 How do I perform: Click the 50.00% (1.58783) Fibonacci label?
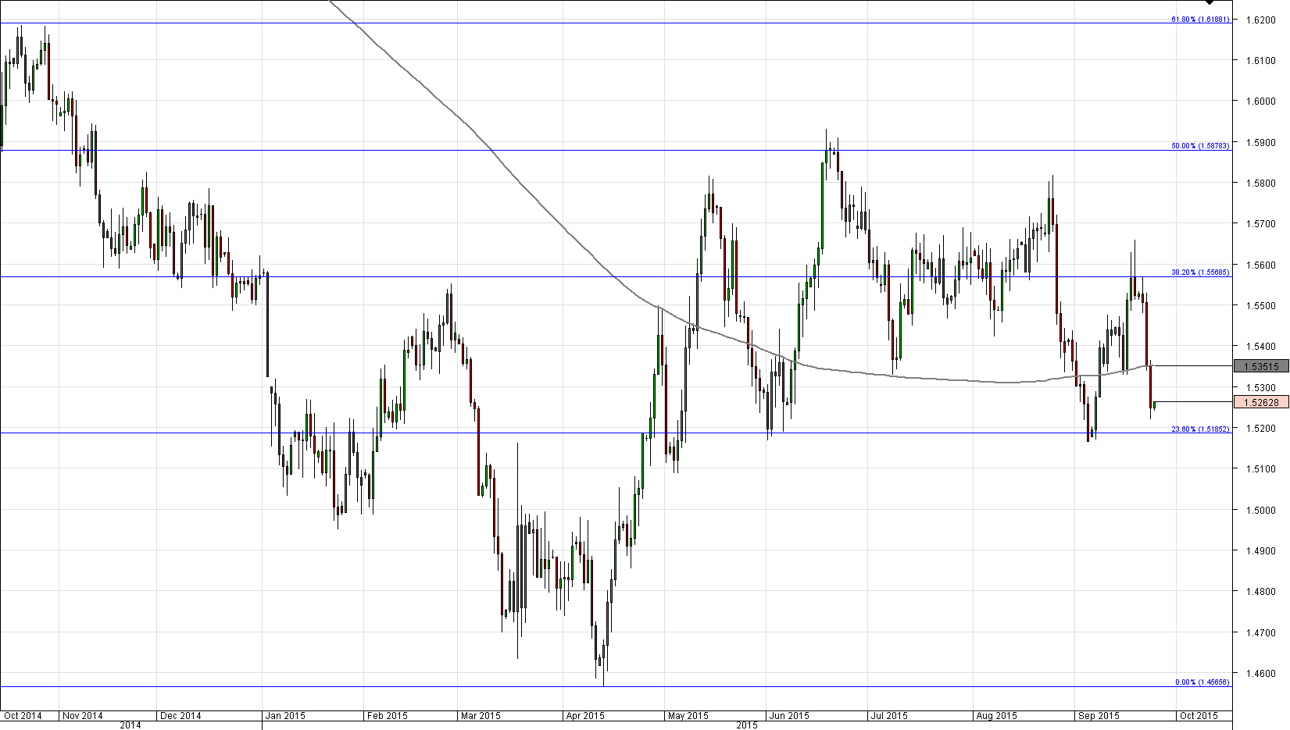pyautogui.click(x=1200, y=146)
